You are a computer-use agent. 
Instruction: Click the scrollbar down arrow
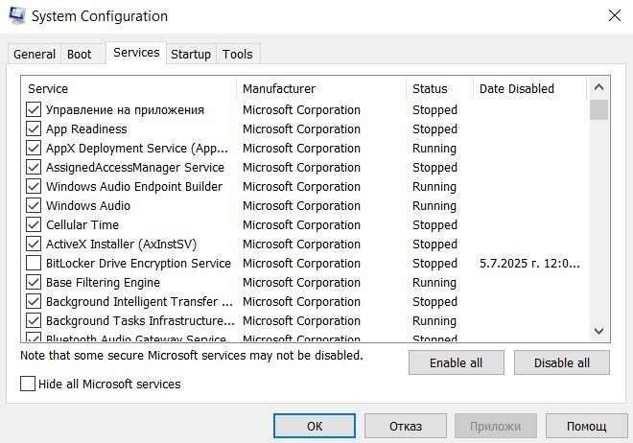tap(598, 331)
